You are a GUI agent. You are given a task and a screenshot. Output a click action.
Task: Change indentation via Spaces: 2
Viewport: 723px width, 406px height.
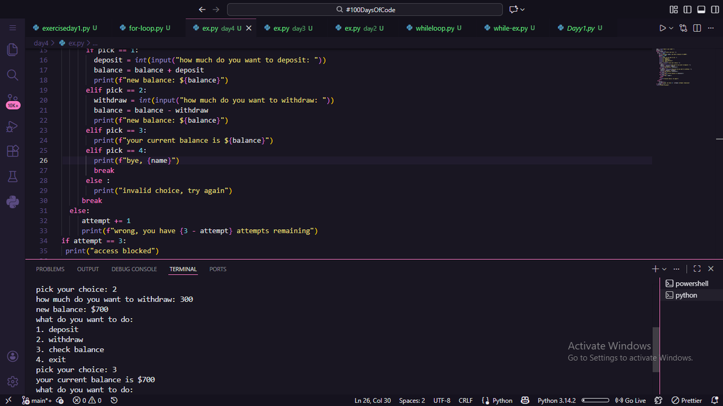click(x=412, y=401)
